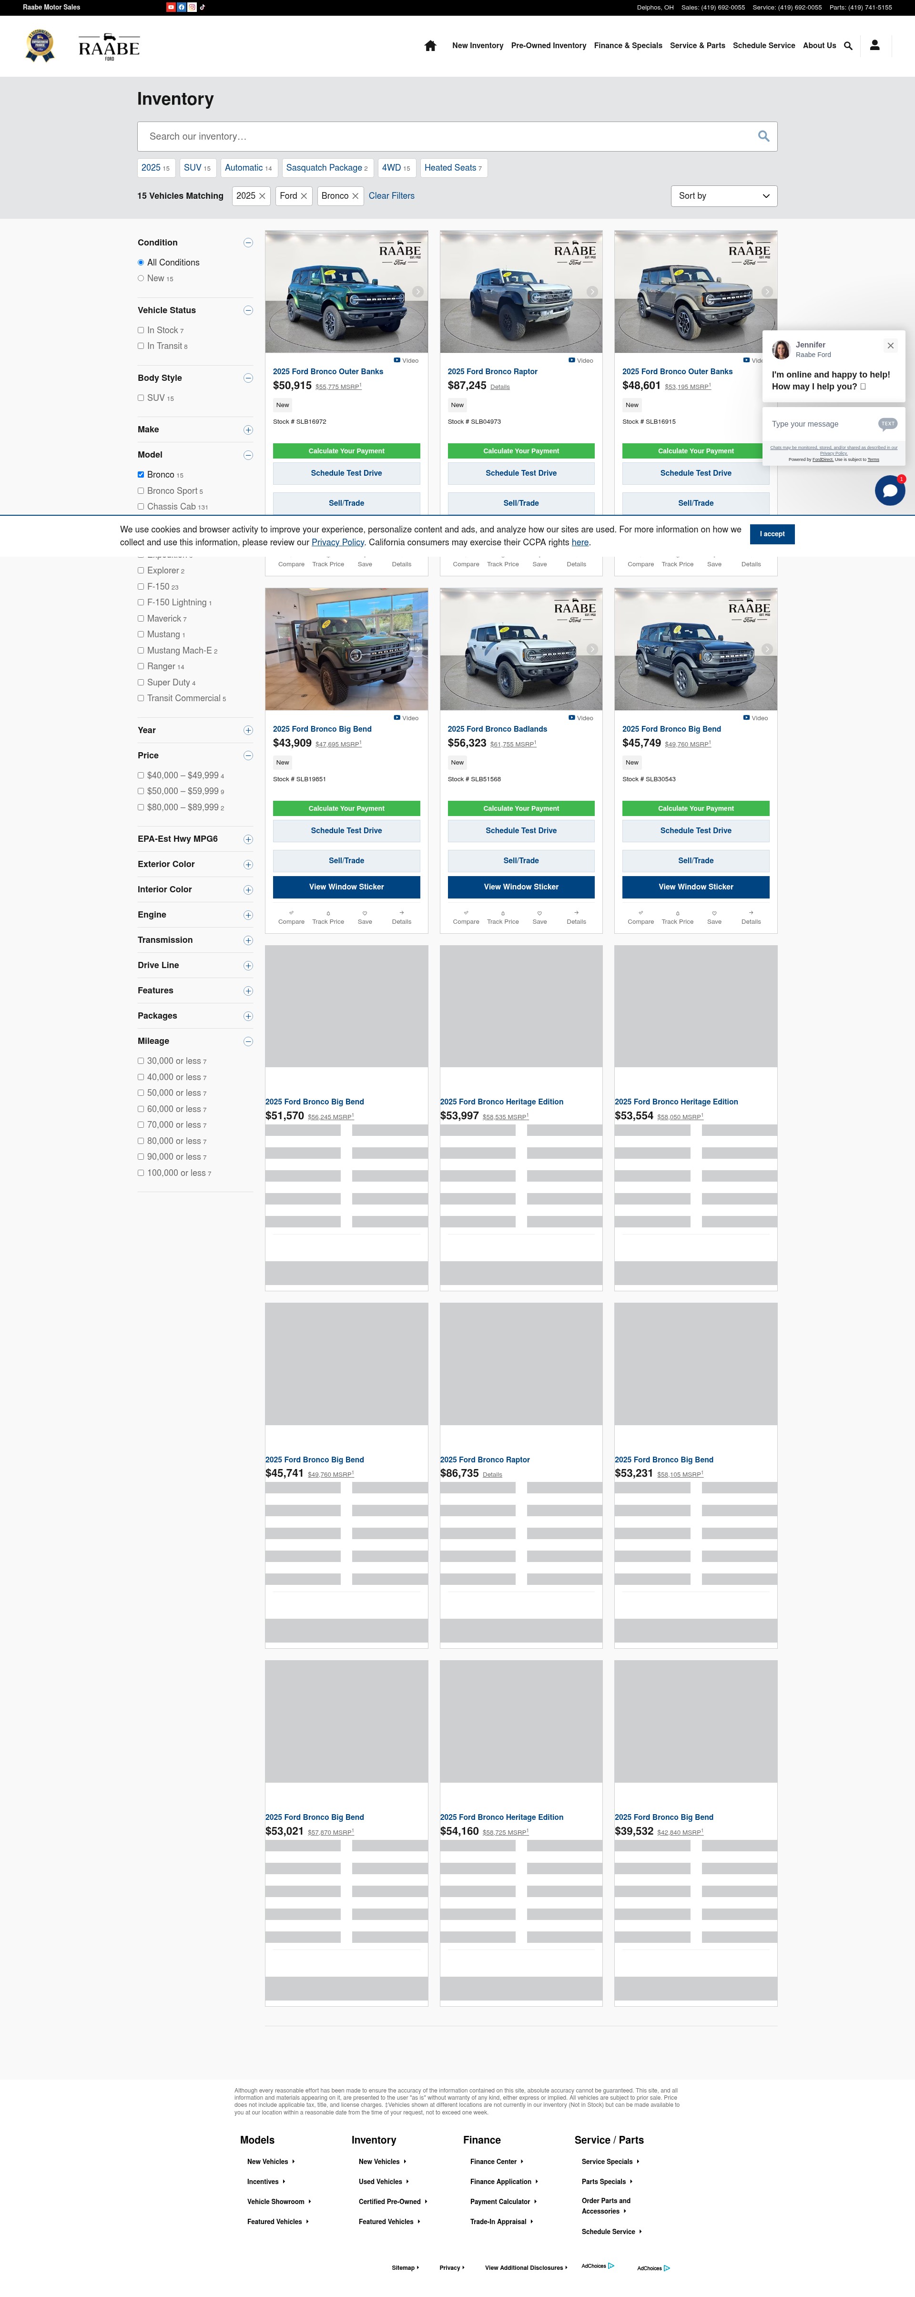
Task: Select the Sasquatch Package quick filter
Action: click(x=326, y=168)
